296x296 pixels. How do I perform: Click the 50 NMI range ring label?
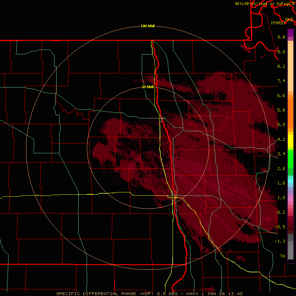148,87
